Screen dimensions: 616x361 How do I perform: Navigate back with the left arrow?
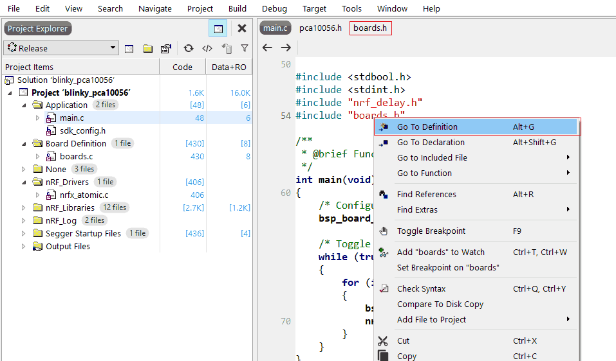[x=268, y=48]
